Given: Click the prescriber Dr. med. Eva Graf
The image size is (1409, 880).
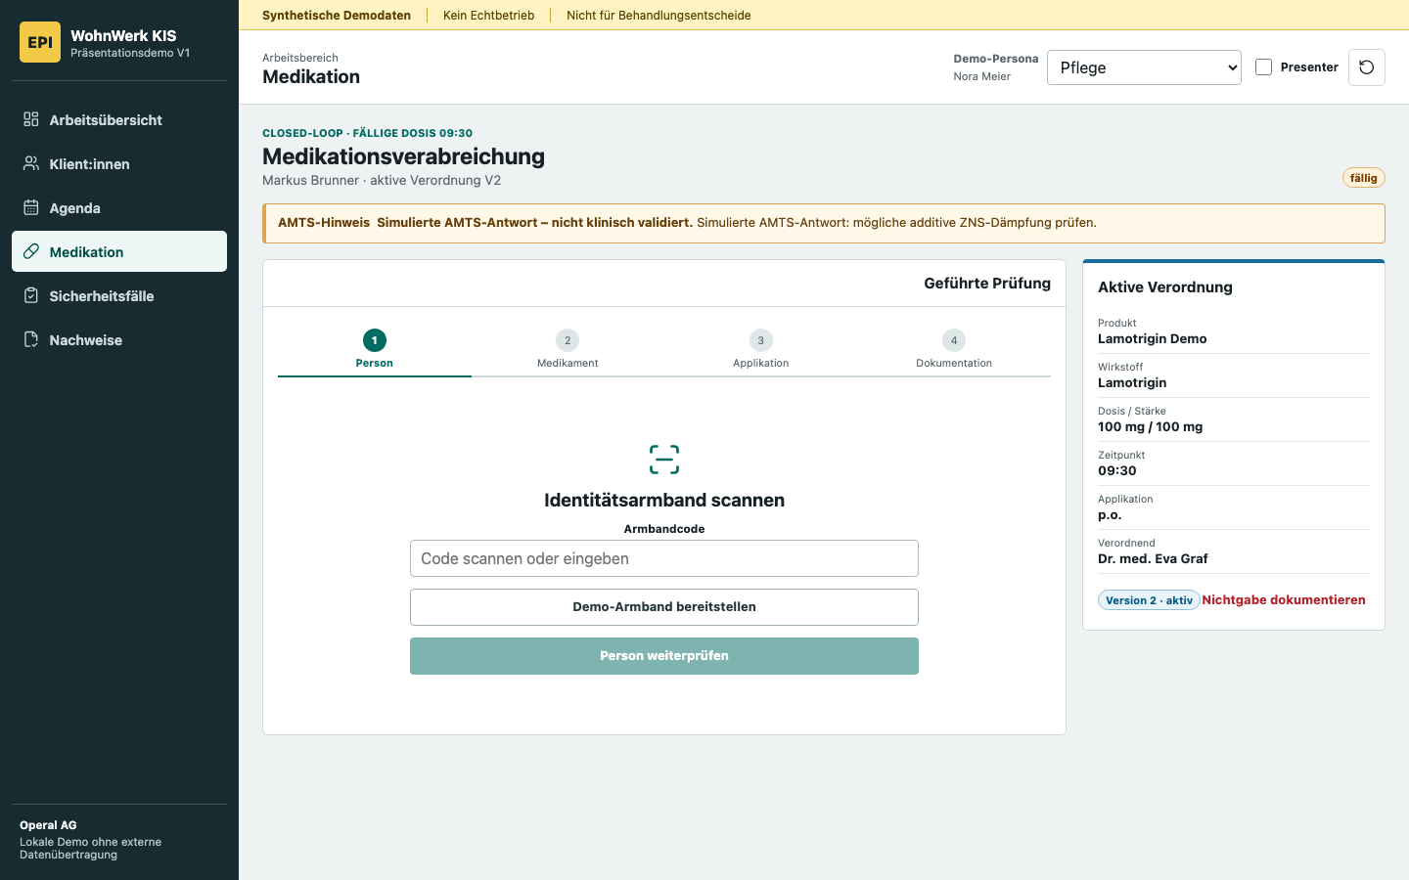Looking at the screenshot, I should click(1153, 559).
